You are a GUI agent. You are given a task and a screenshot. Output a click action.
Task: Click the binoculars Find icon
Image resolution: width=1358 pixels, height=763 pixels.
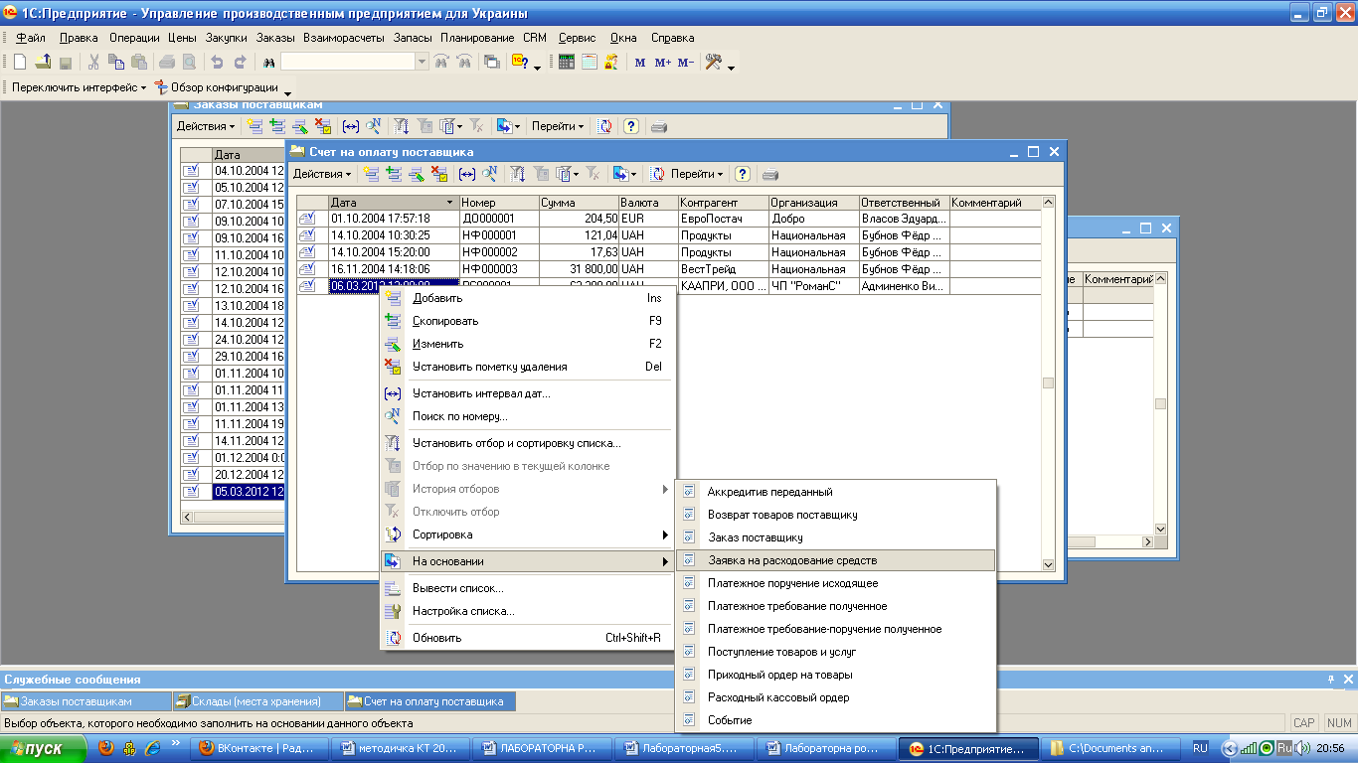[268, 62]
